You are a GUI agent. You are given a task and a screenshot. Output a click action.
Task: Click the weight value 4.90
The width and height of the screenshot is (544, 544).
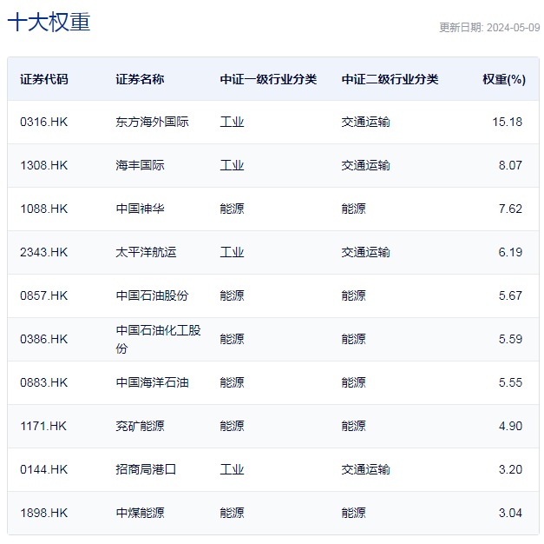tap(510, 426)
